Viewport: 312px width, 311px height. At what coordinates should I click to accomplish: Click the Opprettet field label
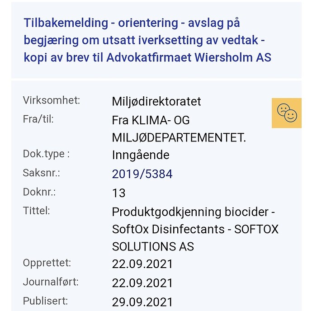[x=47, y=263]
